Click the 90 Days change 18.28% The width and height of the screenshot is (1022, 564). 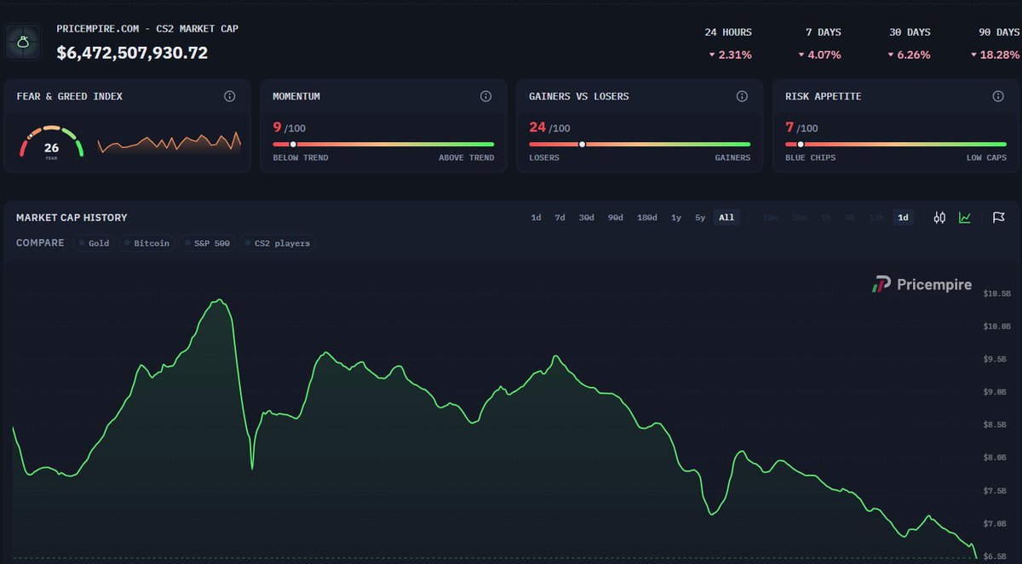995,54
